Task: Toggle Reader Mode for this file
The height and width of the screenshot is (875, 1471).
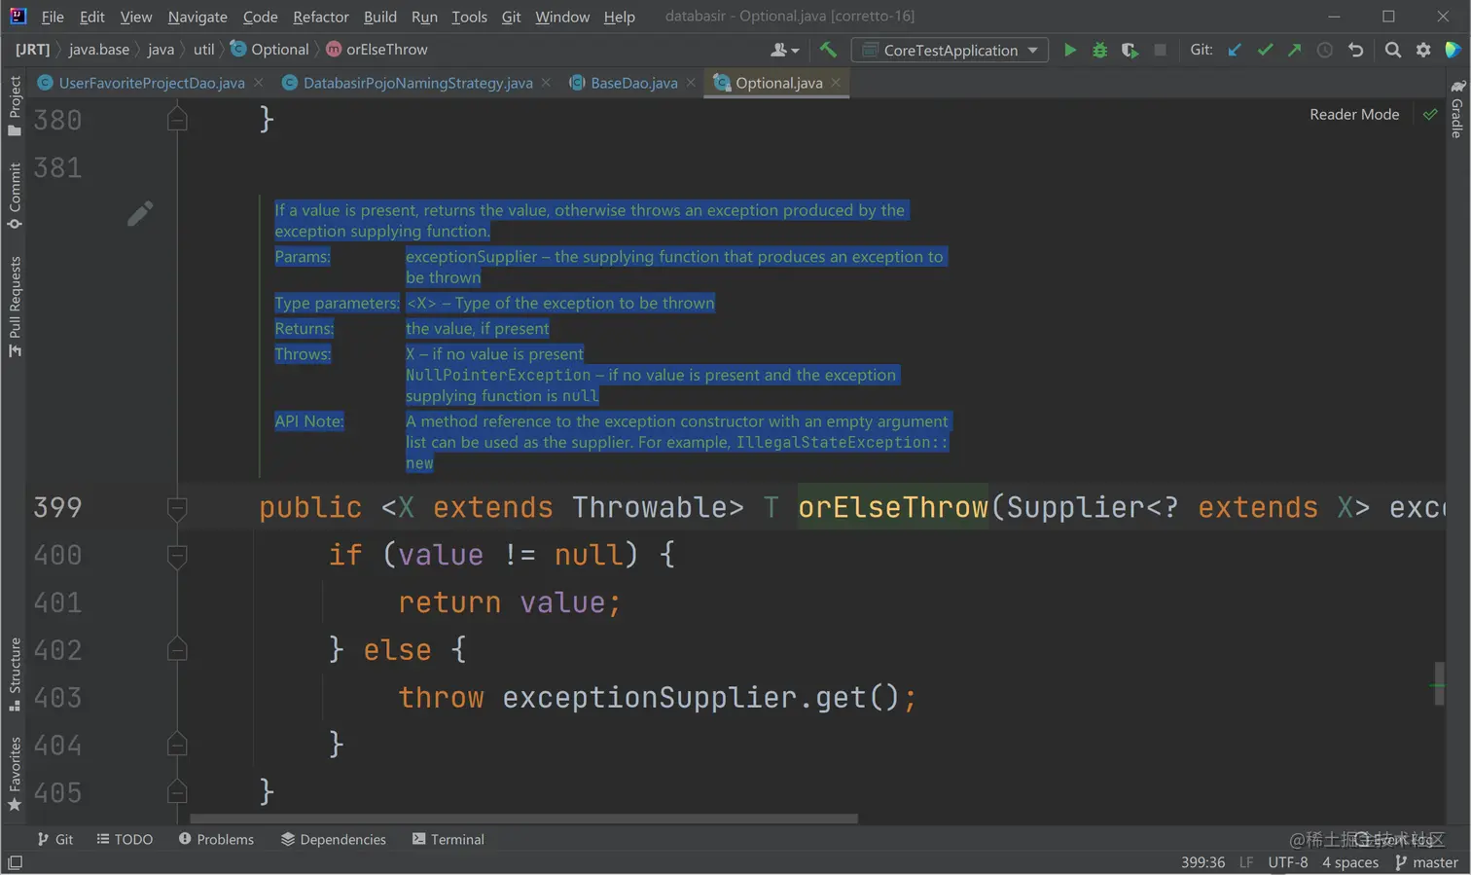Action: coord(1354,114)
